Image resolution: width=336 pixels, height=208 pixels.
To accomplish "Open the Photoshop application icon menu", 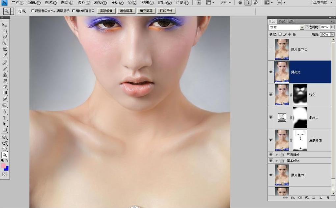I will 4,3.
